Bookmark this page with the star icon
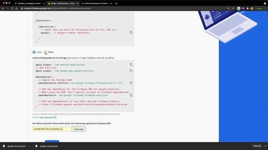Viewport: 268px width, 150px height. tap(233, 8)
